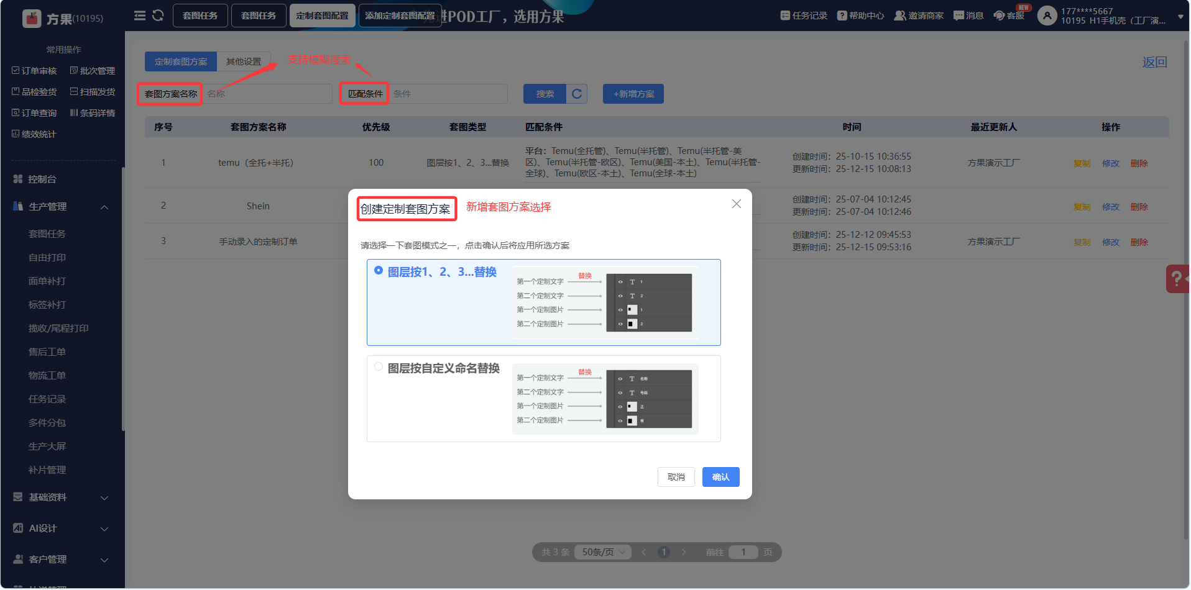Click page 1 in pagination
This screenshot has height=590, width=1191.
point(664,552)
